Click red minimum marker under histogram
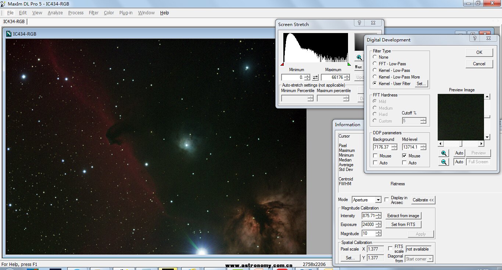This screenshot has height=270, width=502. (282, 64)
